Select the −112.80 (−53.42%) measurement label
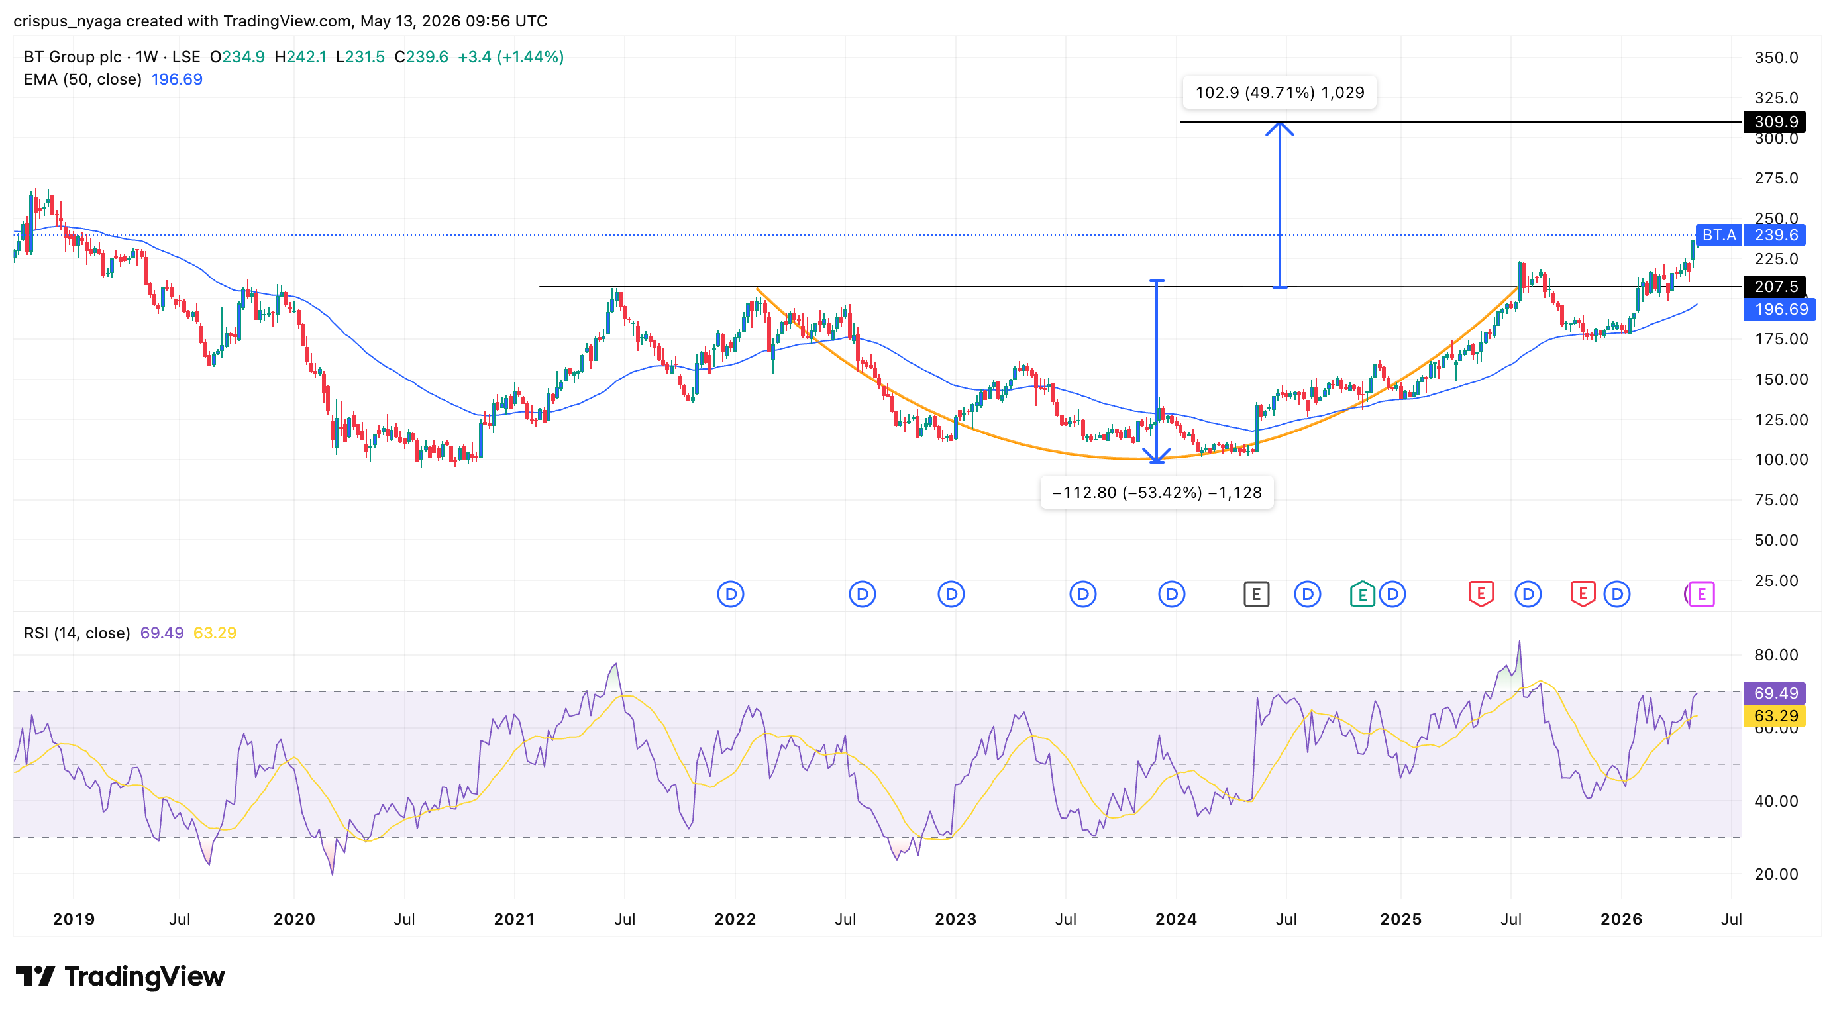The height and width of the screenshot is (1016, 1835). [x=1157, y=493]
